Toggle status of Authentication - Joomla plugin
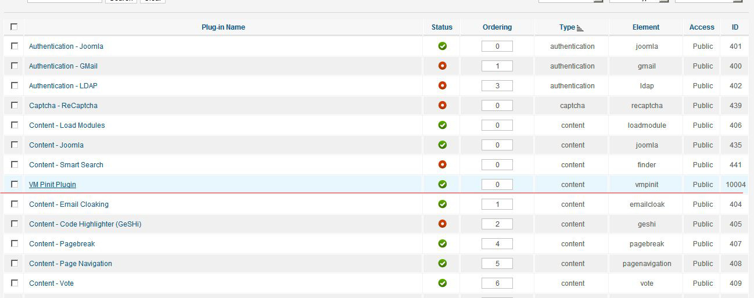 click(x=442, y=46)
